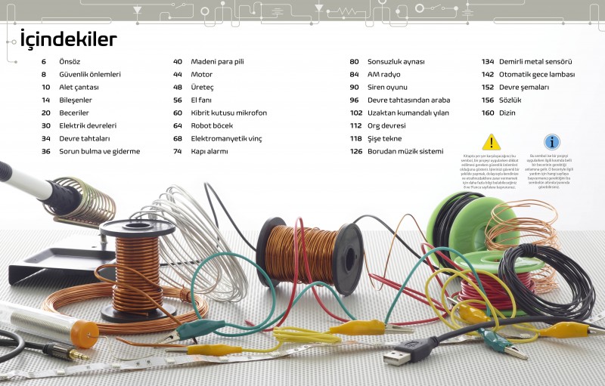
Task: Select the "Motor" entry
Action: tap(202, 74)
